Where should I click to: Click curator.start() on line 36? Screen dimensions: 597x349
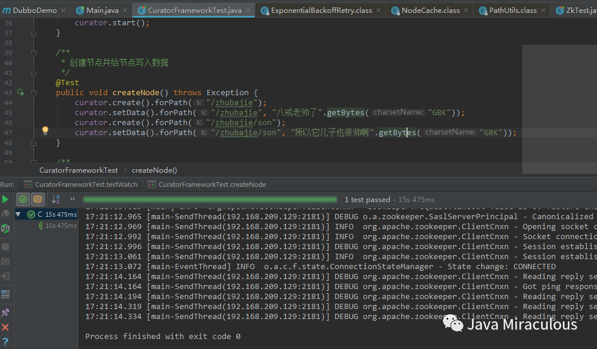(112, 23)
